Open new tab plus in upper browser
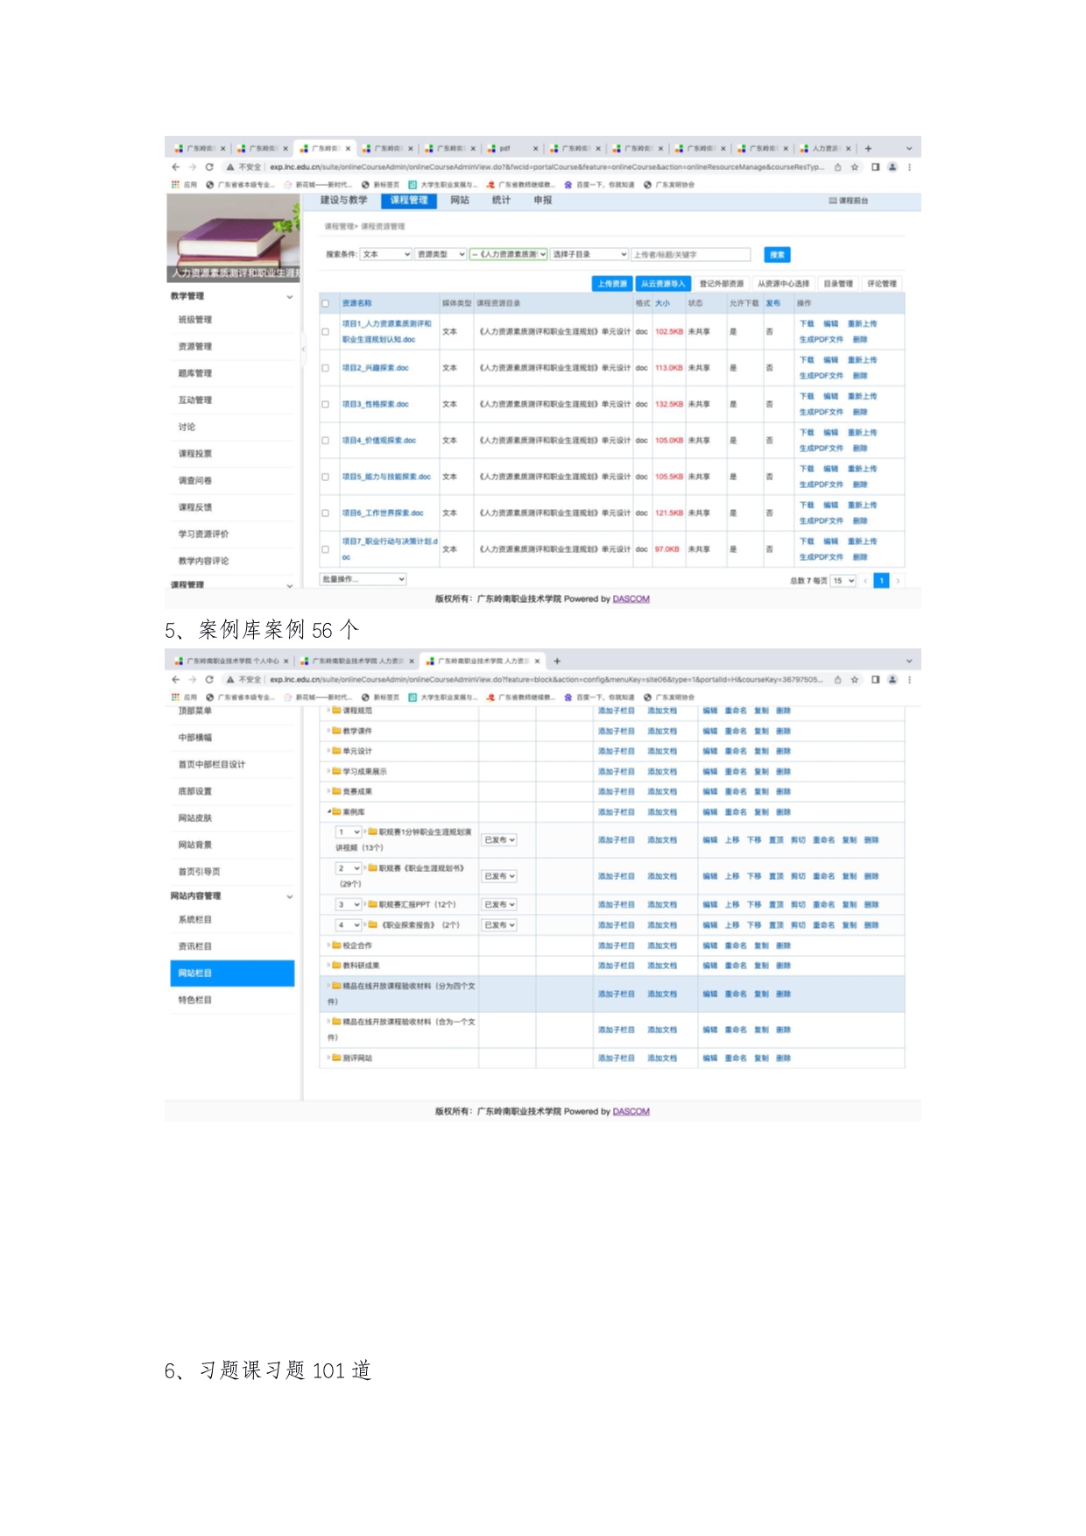The width and height of the screenshot is (1086, 1536). [x=869, y=149]
